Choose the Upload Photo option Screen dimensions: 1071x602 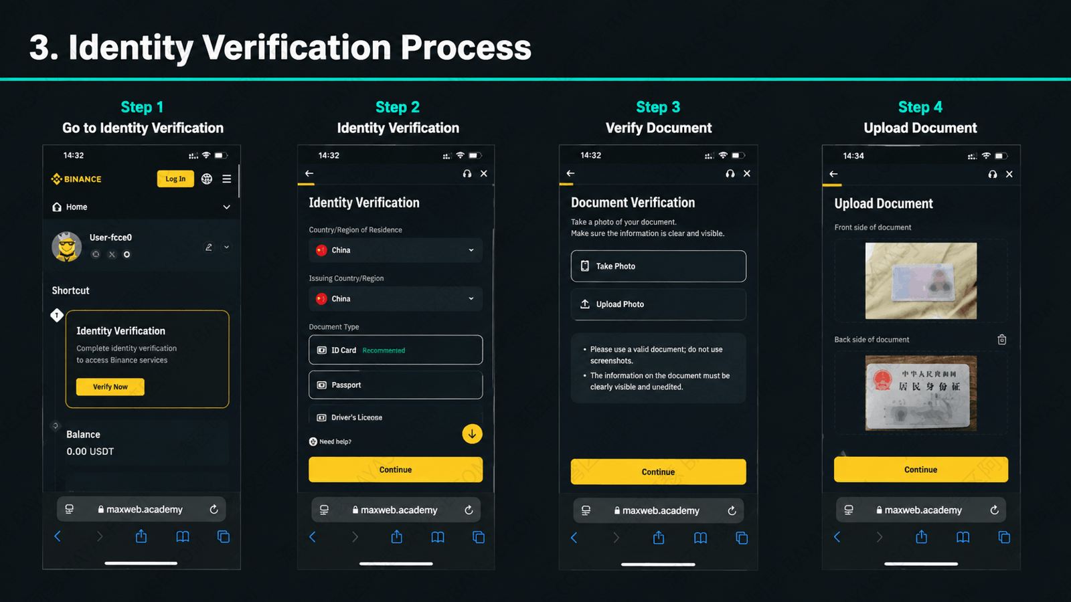(x=658, y=304)
